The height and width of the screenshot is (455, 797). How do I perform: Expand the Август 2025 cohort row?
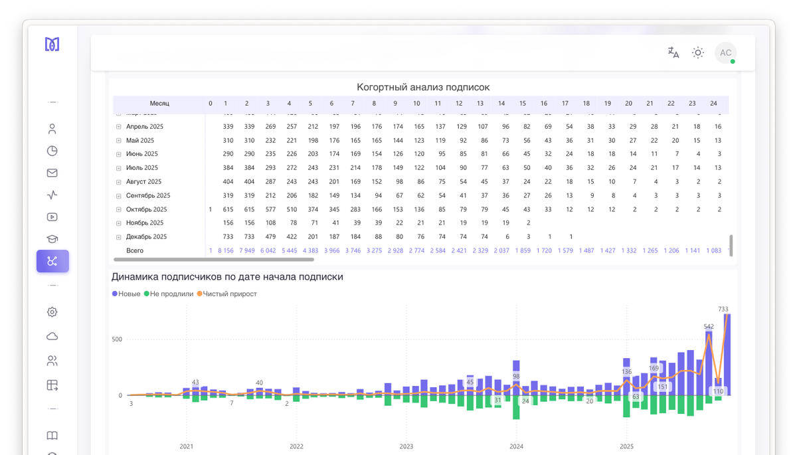coord(119,181)
